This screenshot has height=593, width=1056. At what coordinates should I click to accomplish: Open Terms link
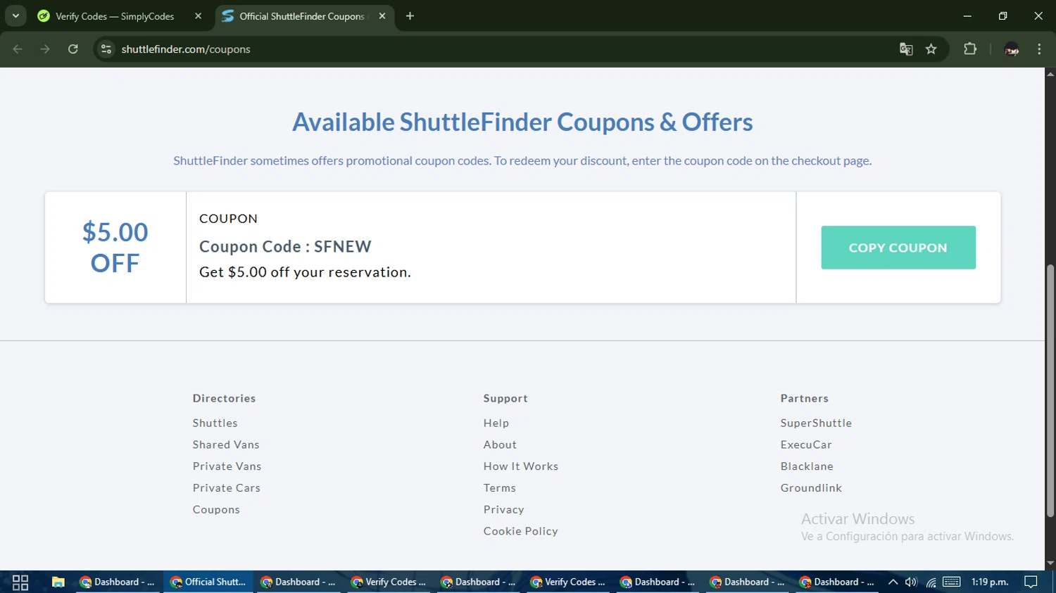click(x=500, y=487)
